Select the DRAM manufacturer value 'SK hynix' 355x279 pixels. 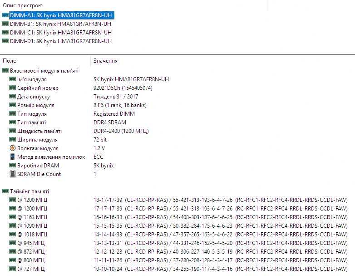pos(104,166)
